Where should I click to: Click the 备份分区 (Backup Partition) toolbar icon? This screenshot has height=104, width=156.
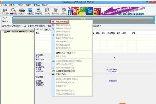[x=64, y=11]
